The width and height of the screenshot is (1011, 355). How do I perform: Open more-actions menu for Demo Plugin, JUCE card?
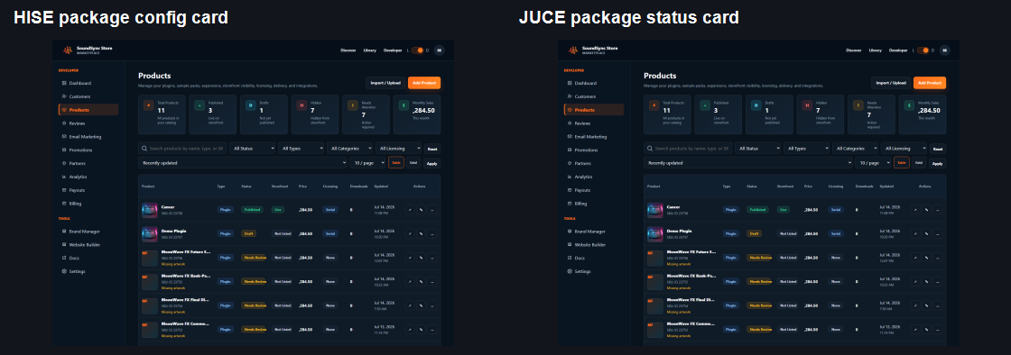point(937,233)
